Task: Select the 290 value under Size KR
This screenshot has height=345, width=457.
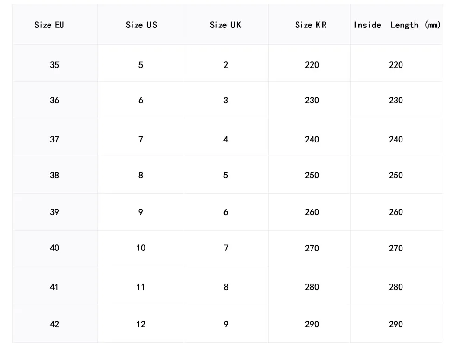Action: coord(312,325)
